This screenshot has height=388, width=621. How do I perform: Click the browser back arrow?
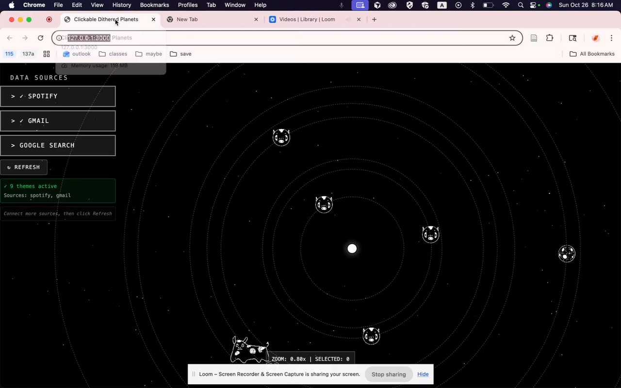click(x=10, y=38)
